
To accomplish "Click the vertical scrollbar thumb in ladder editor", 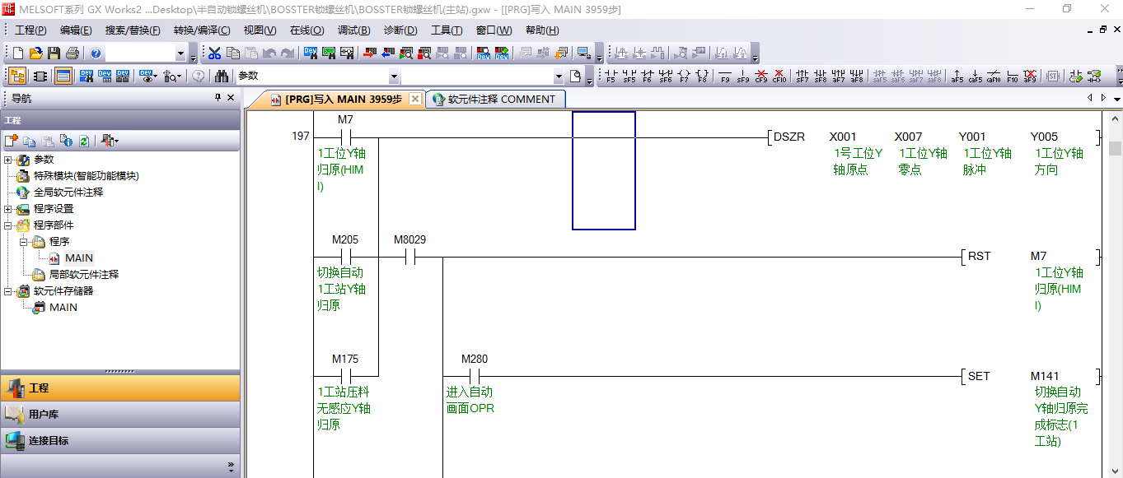I will (x=1115, y=148).
